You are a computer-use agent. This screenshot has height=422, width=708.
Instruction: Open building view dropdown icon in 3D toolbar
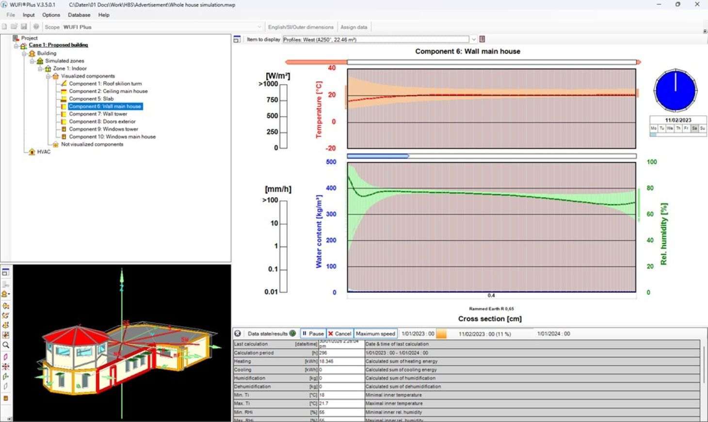pos(6,294)
